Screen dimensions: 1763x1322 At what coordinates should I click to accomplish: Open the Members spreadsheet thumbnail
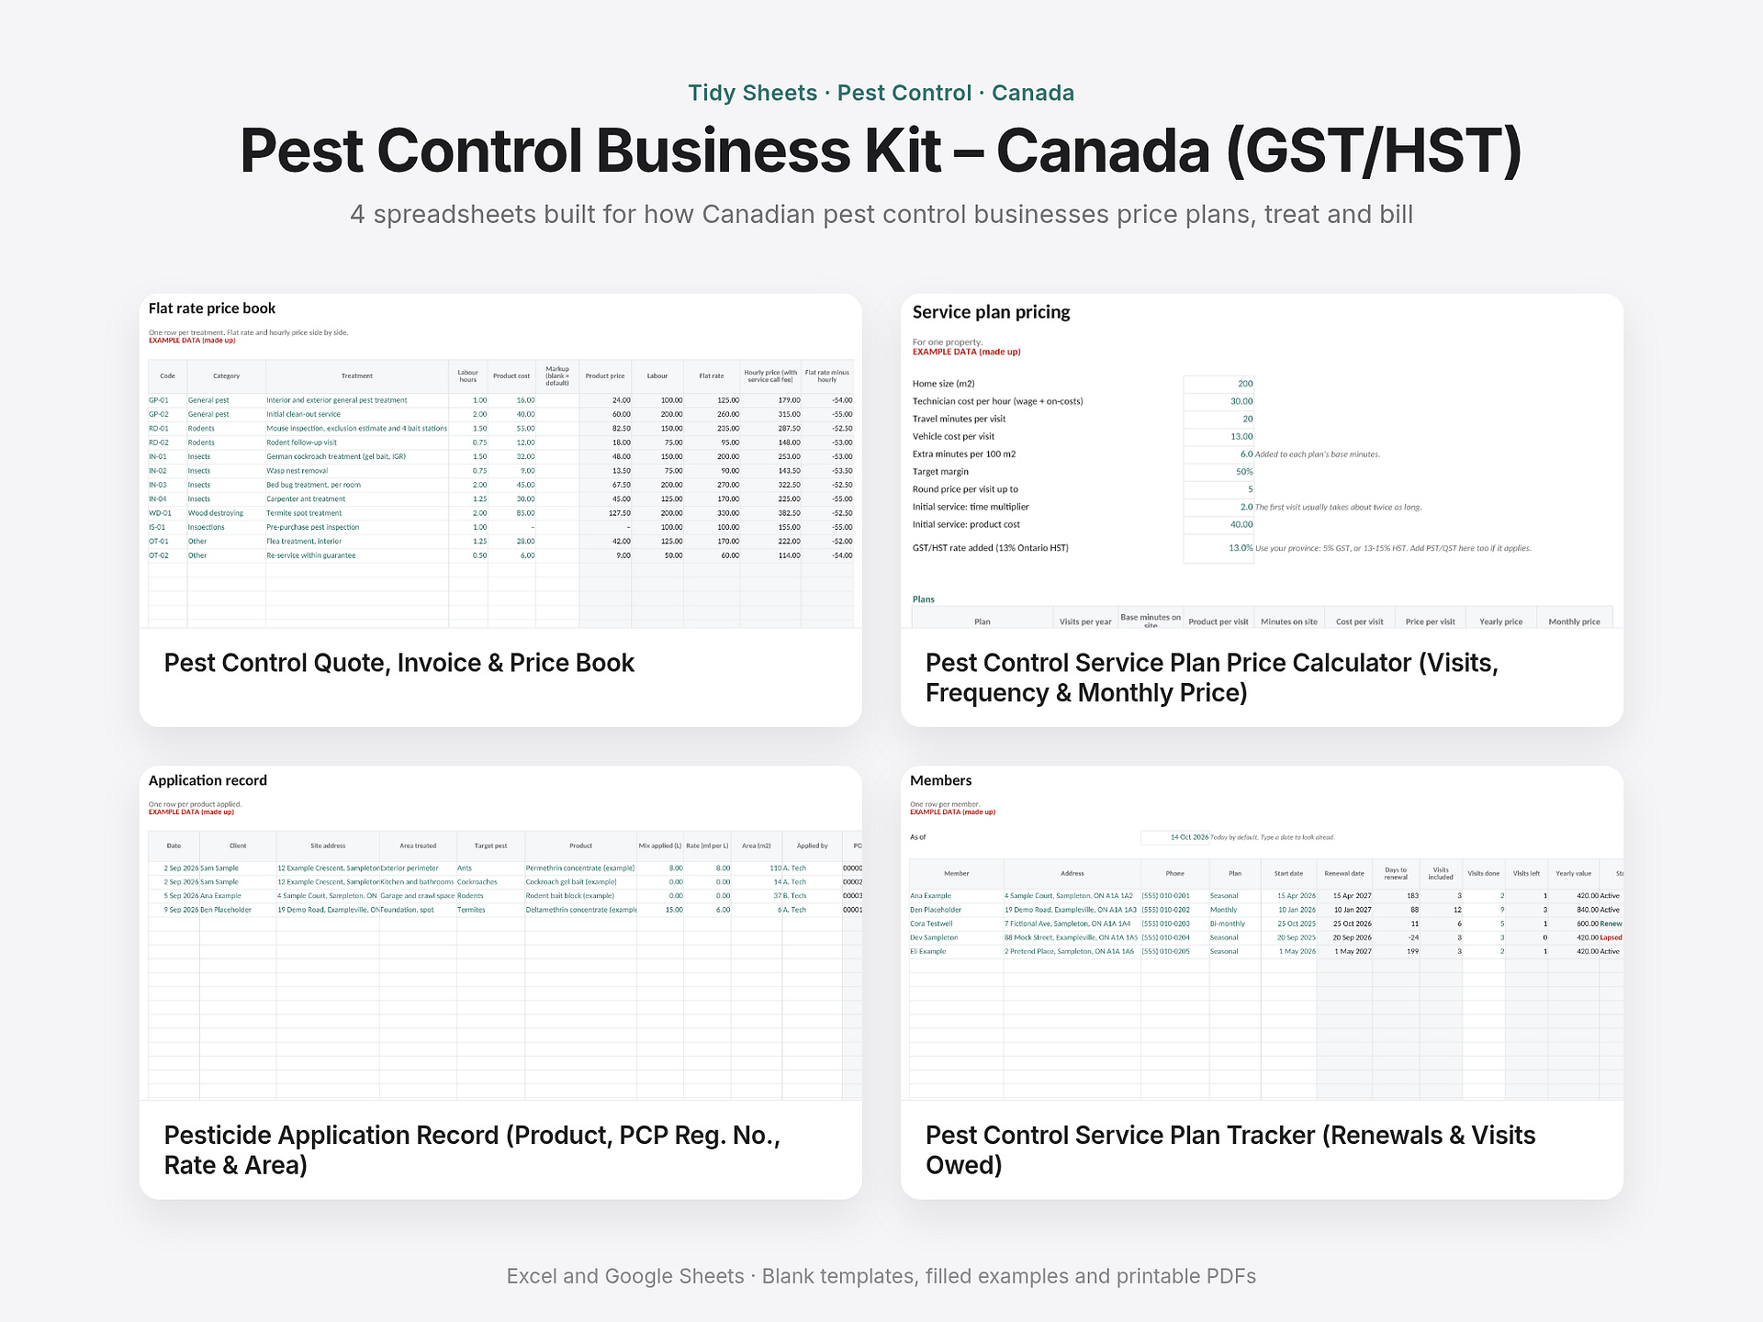[x=1262, y=933]
